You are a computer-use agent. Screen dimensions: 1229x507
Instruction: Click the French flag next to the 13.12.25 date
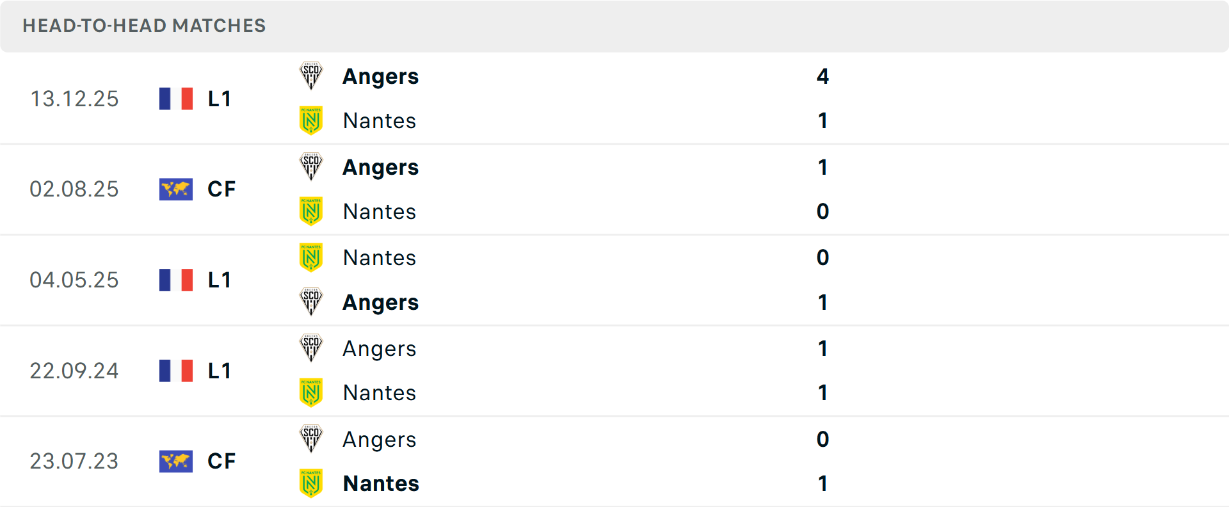(175, 98)
